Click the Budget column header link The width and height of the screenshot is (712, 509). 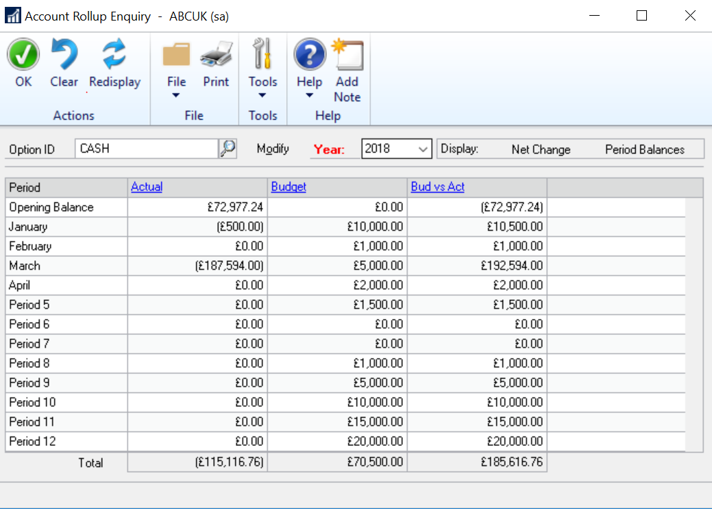point(289,187)
